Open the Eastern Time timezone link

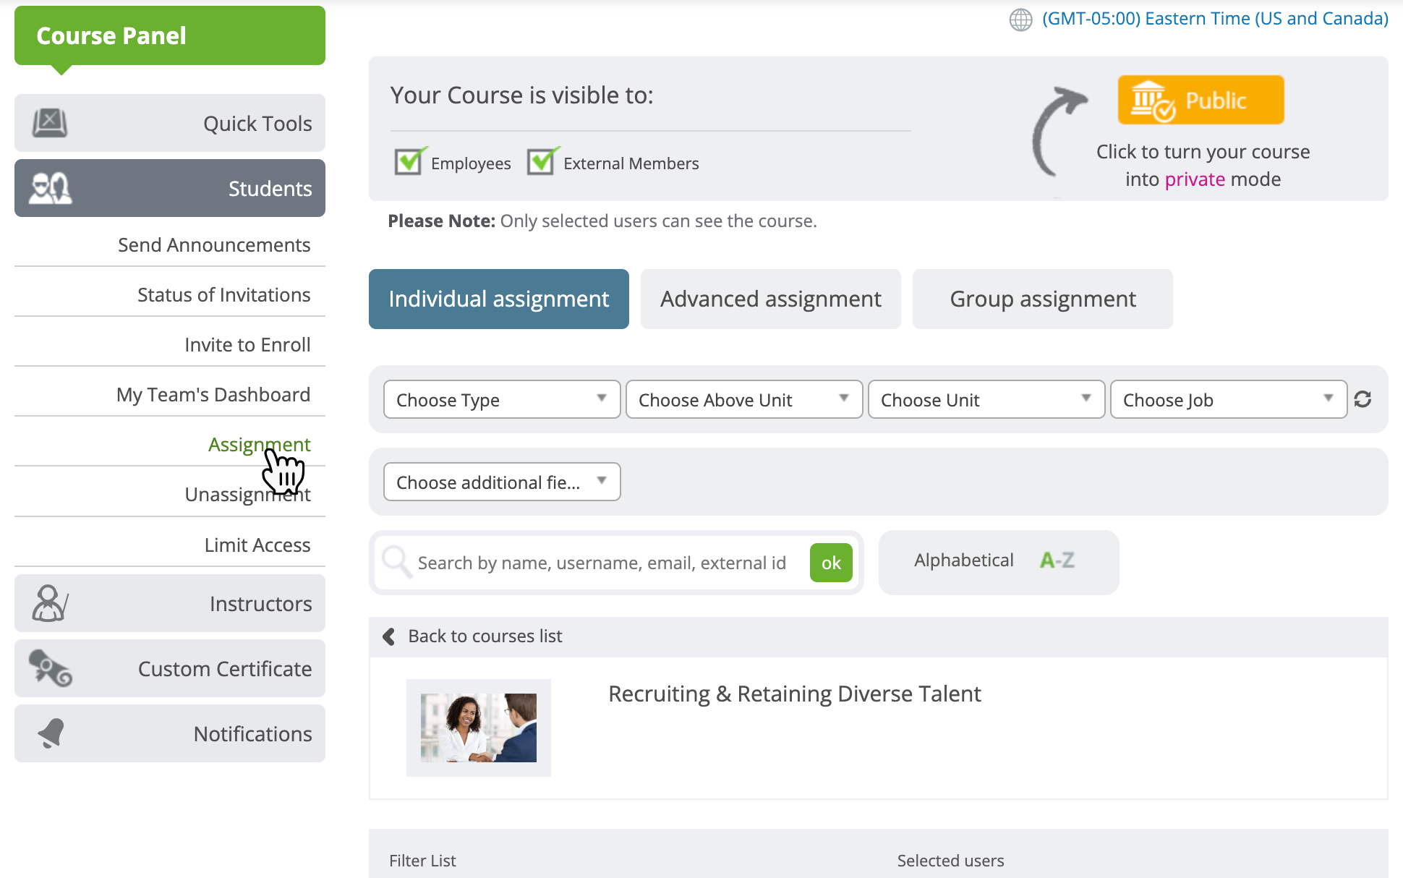[1214, 19]
